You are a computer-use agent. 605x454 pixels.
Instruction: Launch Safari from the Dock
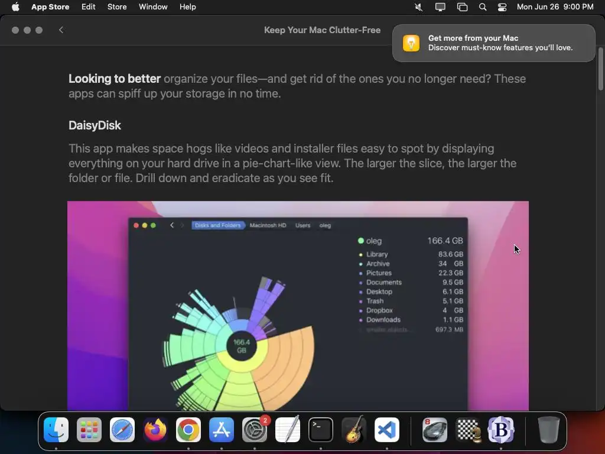pos(122,430)
